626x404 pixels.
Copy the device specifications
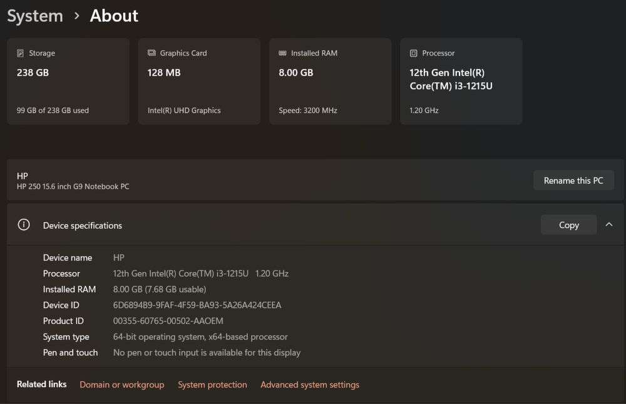pyautogui.click(x=568, y=225)
